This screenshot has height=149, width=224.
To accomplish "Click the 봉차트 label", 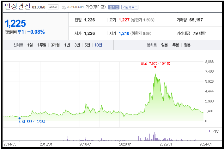I will (152, 45).
